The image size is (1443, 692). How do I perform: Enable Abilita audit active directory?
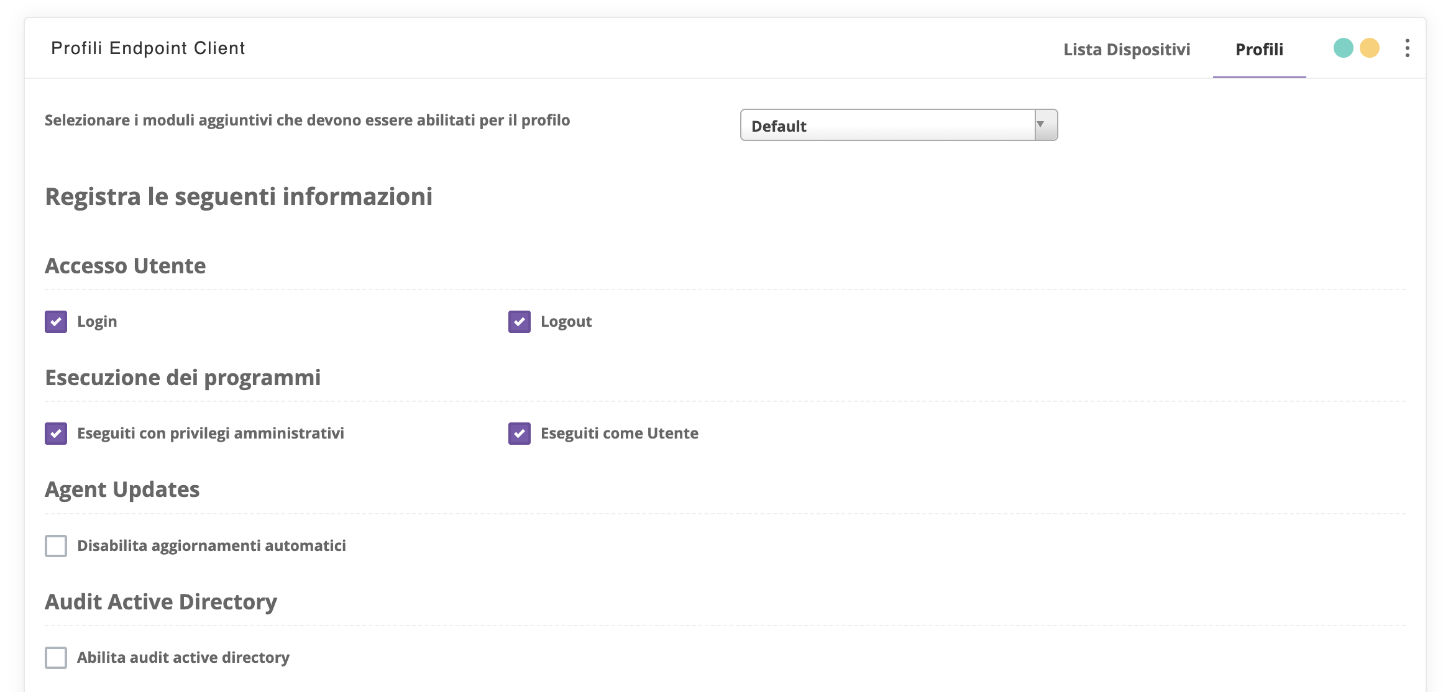tap(56, 658)
